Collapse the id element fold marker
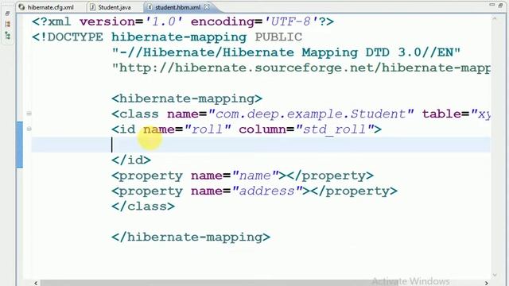This screenshot has width=509, height=286. 29,129
